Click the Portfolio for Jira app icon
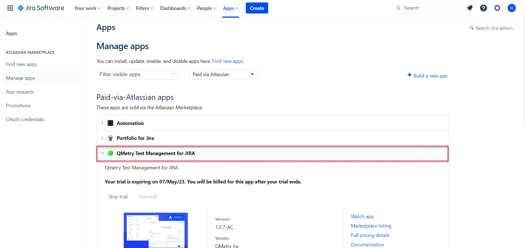Image resolution: width=525 pixels, height=248 pixels. pos(110,138)
